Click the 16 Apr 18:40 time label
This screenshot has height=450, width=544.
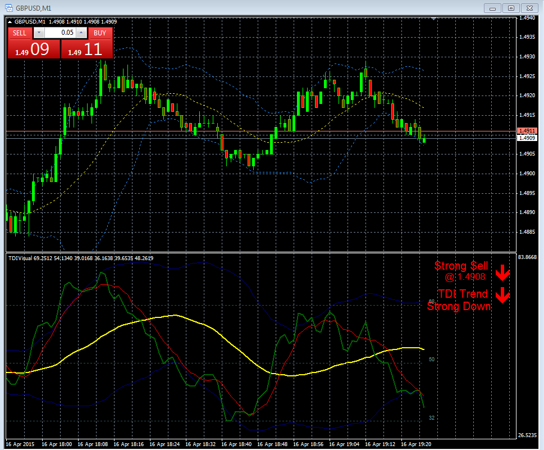tap(236, 444)
